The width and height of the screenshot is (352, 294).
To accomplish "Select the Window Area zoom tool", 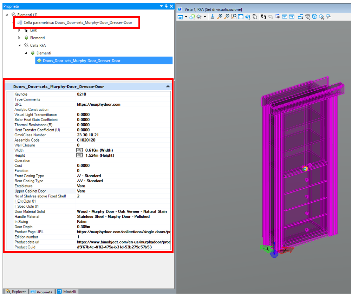I will 234,17.
